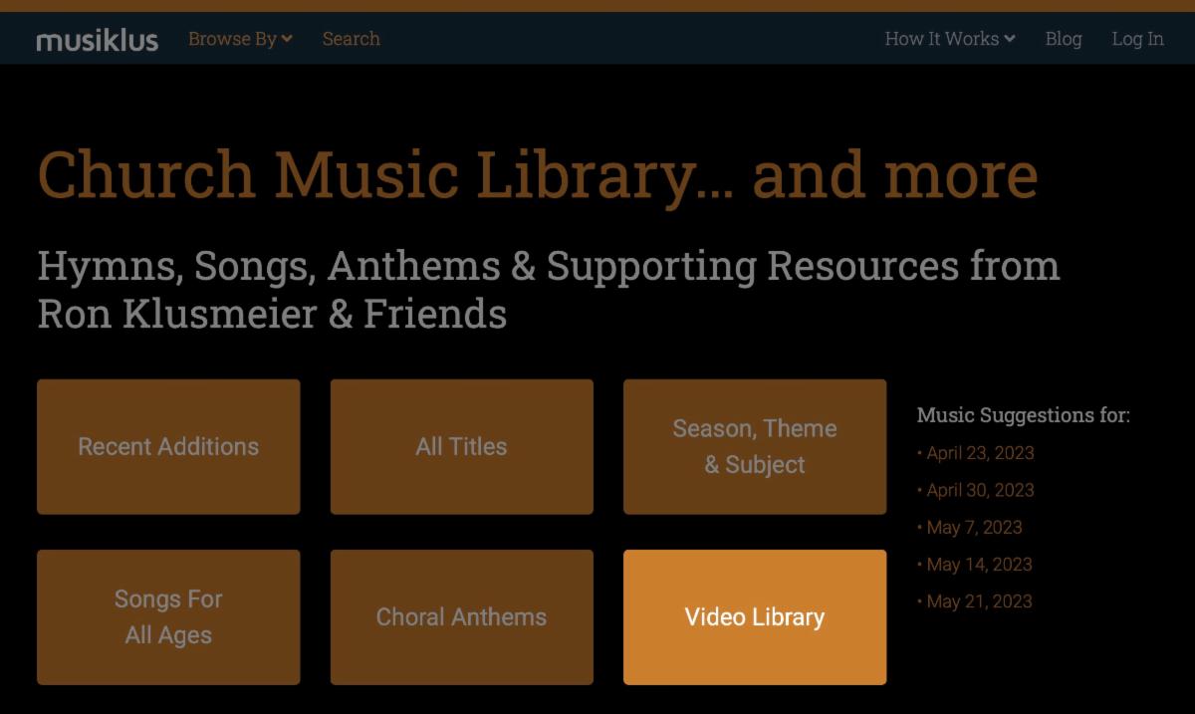This screenshot has height=714, width=1195.
Task: View music suggestions for April 30, 2023
Action: coord(980,490)
